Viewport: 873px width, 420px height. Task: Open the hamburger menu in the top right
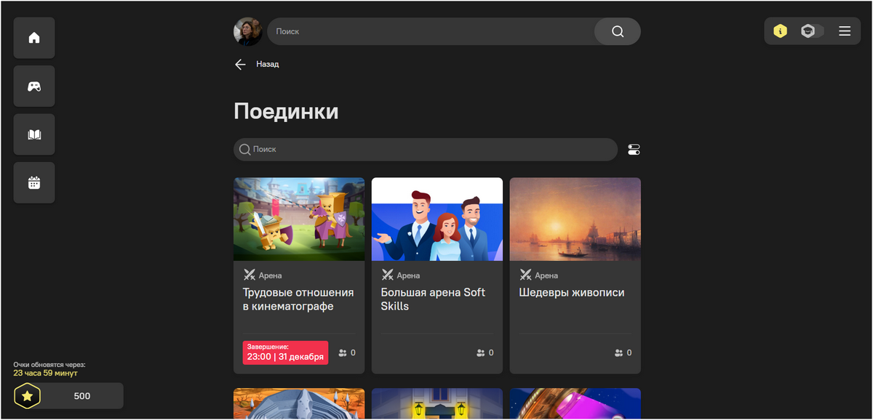coord(845,31)
